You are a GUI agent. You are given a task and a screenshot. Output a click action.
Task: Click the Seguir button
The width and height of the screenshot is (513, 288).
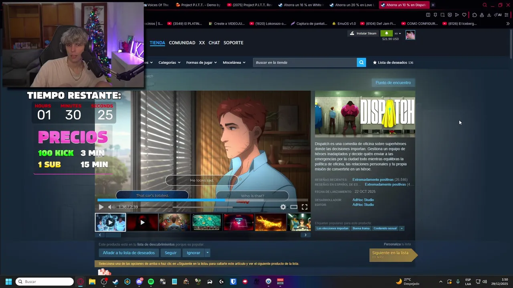pyautogui.click(x=171, y=253)
